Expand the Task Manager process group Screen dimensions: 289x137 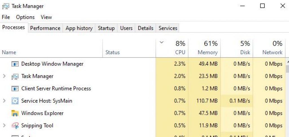4,76
